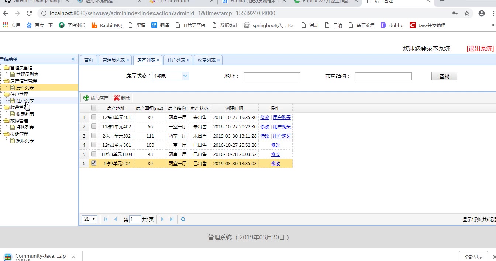The width and height of the screenshot is (496, 261).
Task: Open the page size 20 dropdown
Action: click(89, 219)
